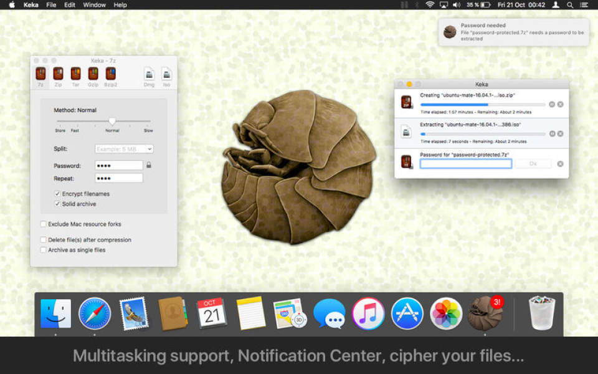Click the Wi-Fi status icon

[x=430, y=5]
